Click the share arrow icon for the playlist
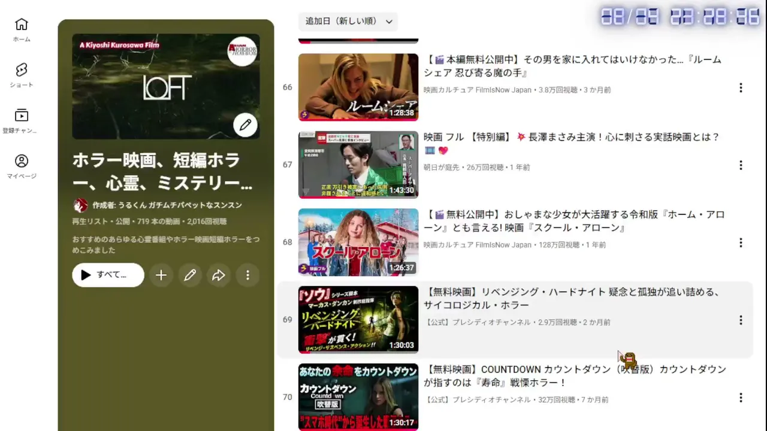 point(219,275)
